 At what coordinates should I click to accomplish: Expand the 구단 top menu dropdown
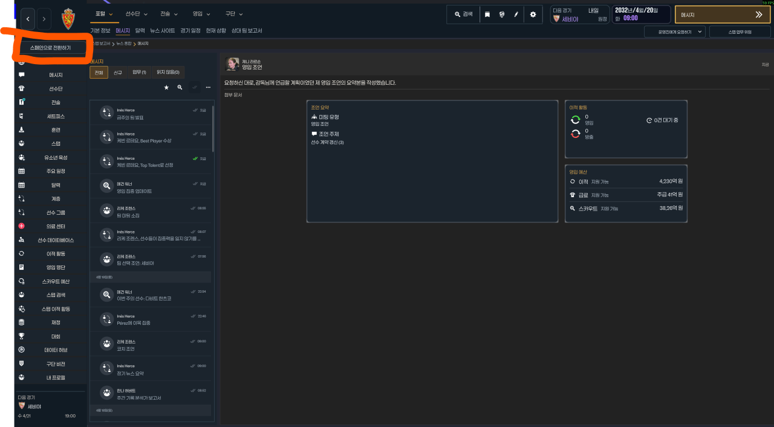[x=233, y=13]
